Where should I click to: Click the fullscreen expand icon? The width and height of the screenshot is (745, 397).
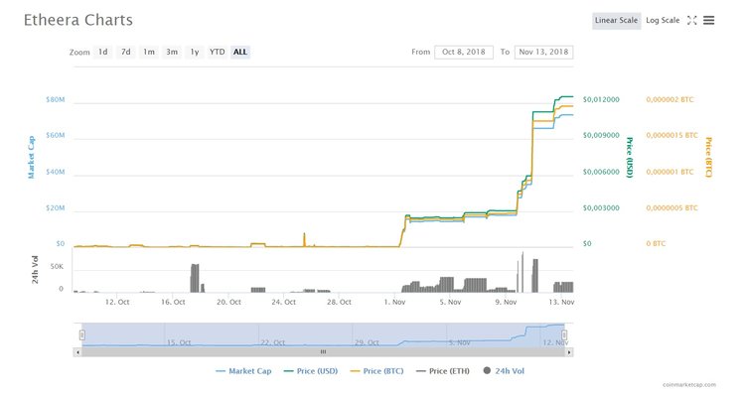pos(692,20)
